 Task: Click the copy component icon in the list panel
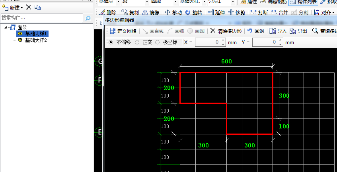point(38,8)
